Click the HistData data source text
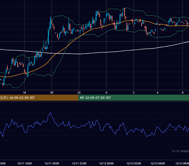Screen dimensions: 189x166 coord(180,151)
